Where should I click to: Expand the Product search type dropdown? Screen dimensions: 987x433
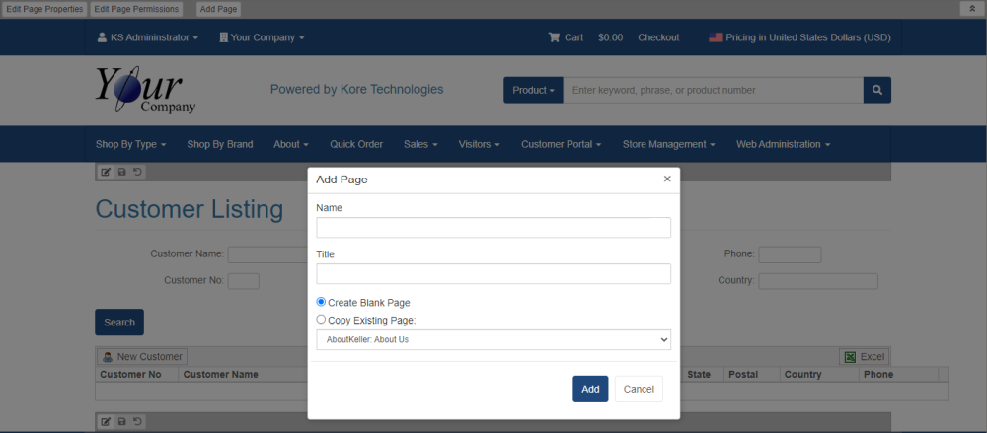point(533,90)
